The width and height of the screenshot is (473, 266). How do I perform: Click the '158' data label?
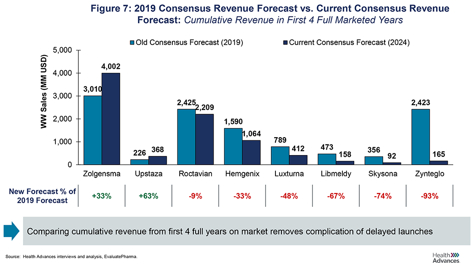[345, 155]
